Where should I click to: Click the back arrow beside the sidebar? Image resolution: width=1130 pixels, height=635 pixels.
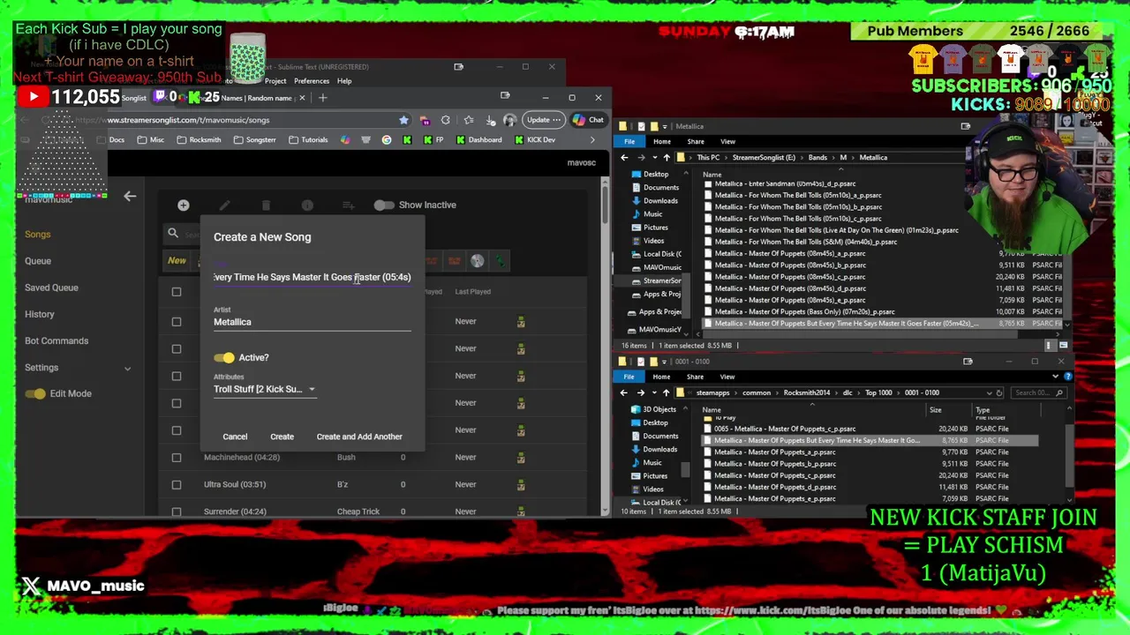[x=130, y=197]
